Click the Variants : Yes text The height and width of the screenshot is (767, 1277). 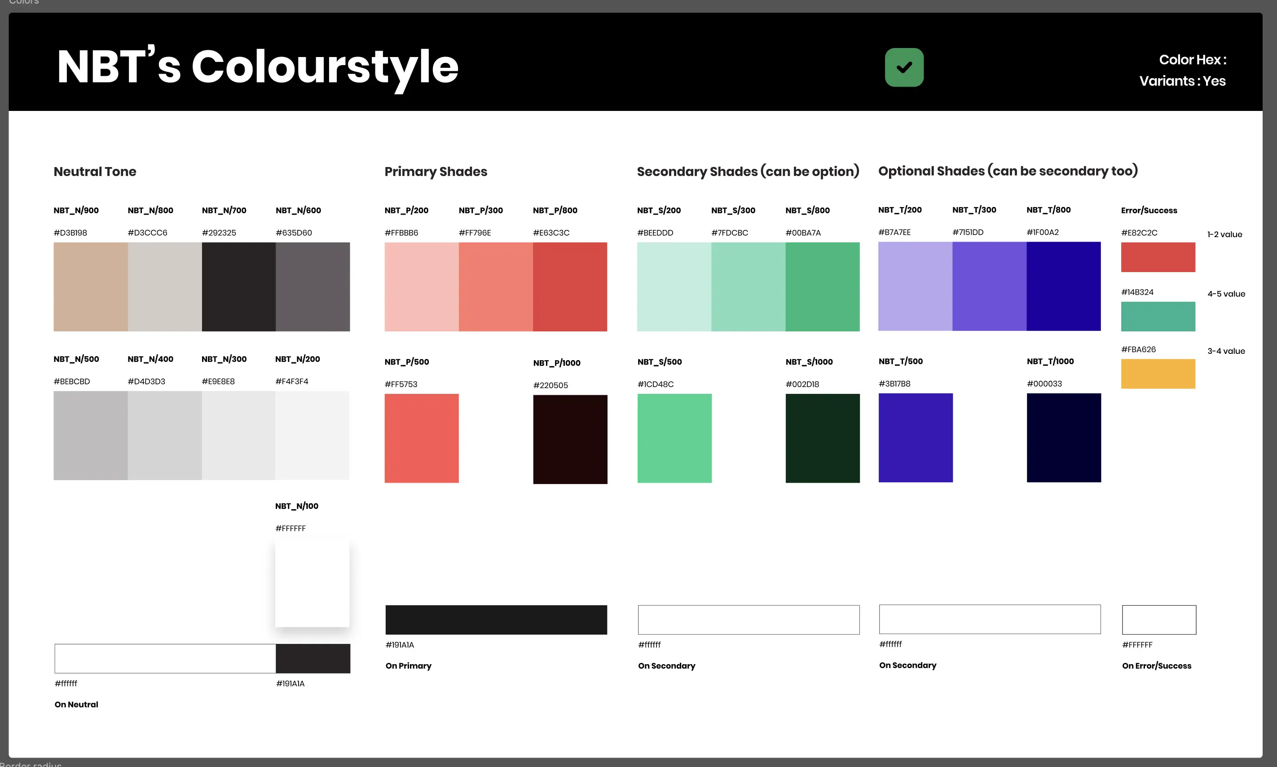click(1182, 81)
